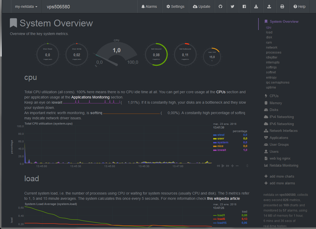Open the wikipedia article link

click(x=223, y=198)
